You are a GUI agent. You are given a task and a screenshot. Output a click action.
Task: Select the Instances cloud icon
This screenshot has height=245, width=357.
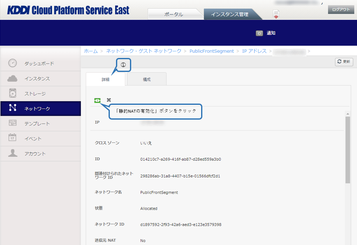coord(12,79)
